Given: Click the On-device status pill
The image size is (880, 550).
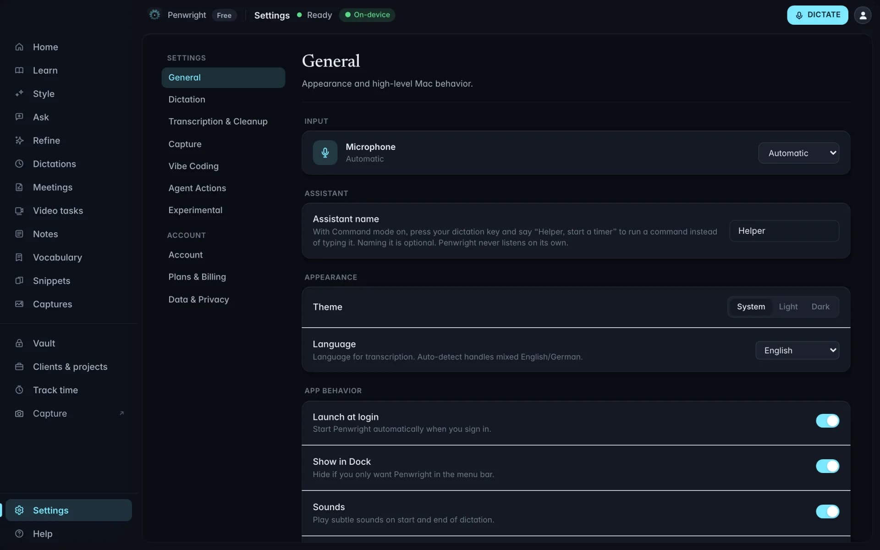Looking at the screenshot, I should click(367, 15).
